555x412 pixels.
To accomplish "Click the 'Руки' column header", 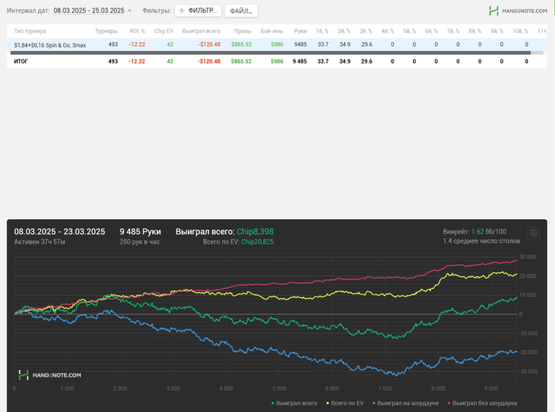I will click(x=300, y=31).
